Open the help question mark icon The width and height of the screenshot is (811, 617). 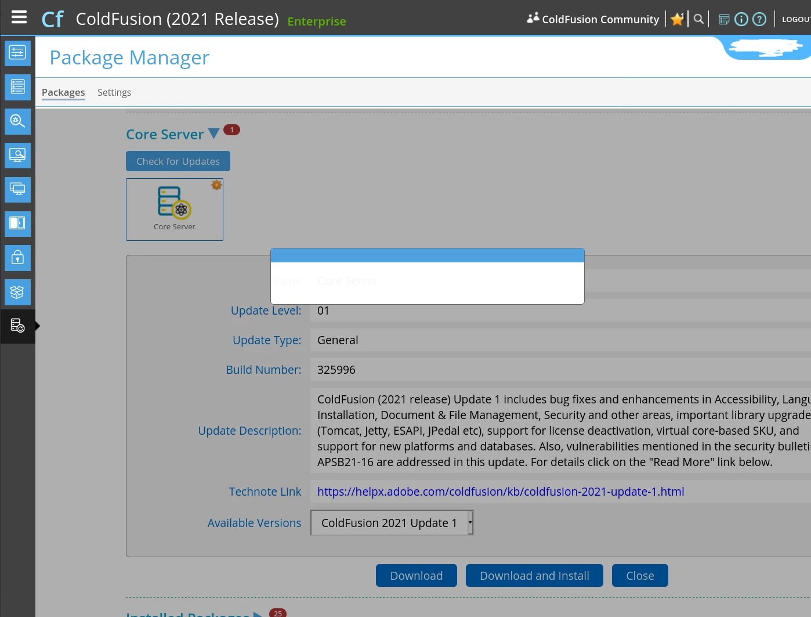[759, 19]
